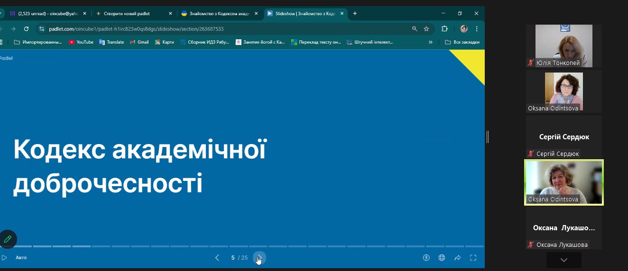
Task: Bookmark this page with star icon
Action: (426, 29)
